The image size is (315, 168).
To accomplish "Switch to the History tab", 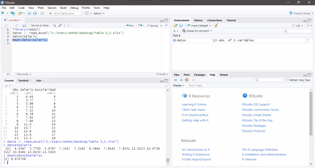I will [x=198, y=20].
